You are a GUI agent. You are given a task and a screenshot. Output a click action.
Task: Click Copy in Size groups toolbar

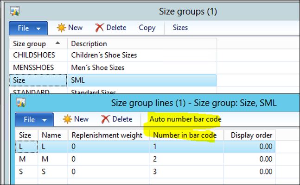point(147,28)
